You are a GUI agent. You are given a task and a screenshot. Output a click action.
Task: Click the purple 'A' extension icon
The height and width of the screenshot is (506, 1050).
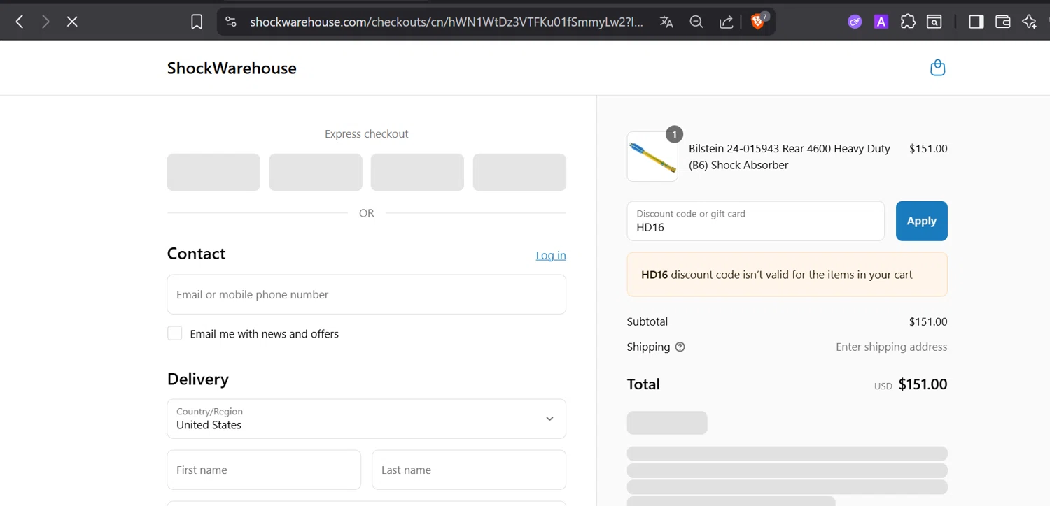(881, 22)
